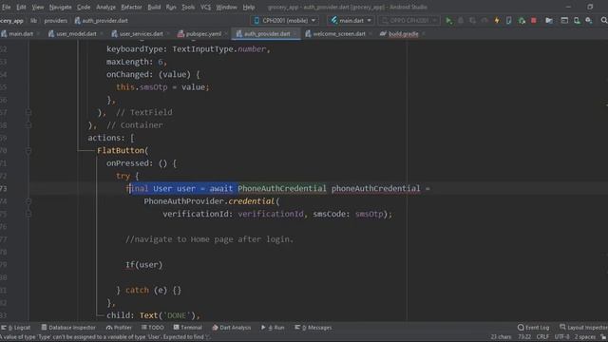This screenshot has width=608, height=342.
Task: Open the Logcat tool window
Action: pos(16,328)
